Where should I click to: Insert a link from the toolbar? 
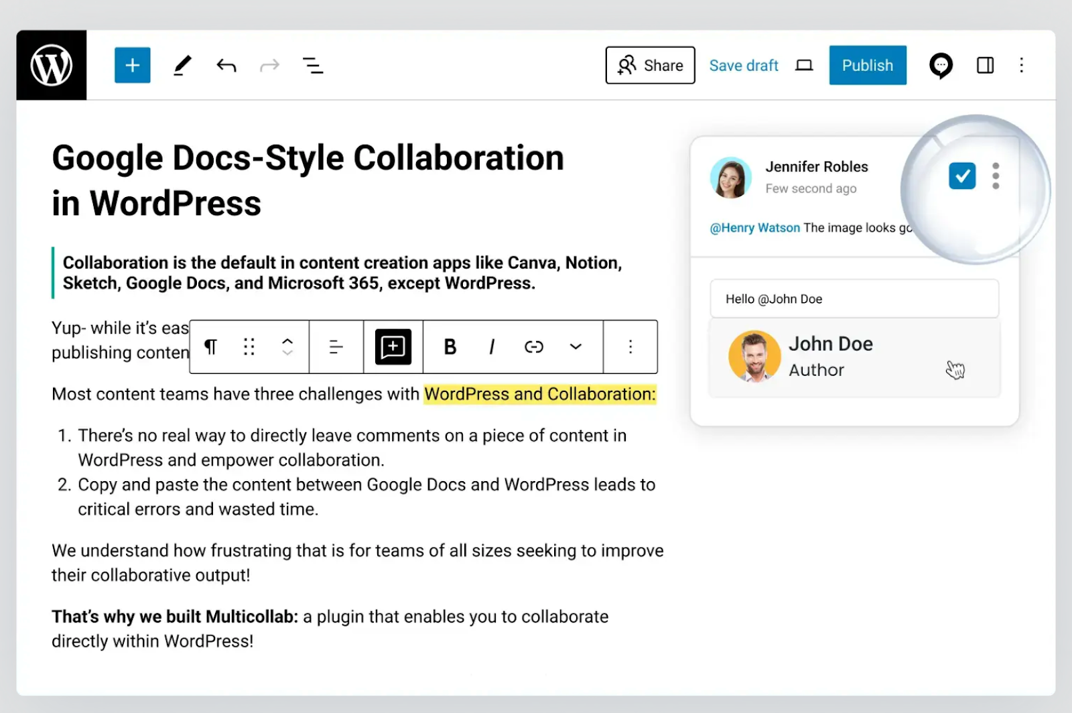[534, 346]
